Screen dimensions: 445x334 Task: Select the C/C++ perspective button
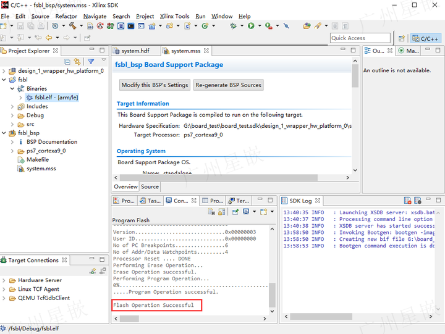425,38
